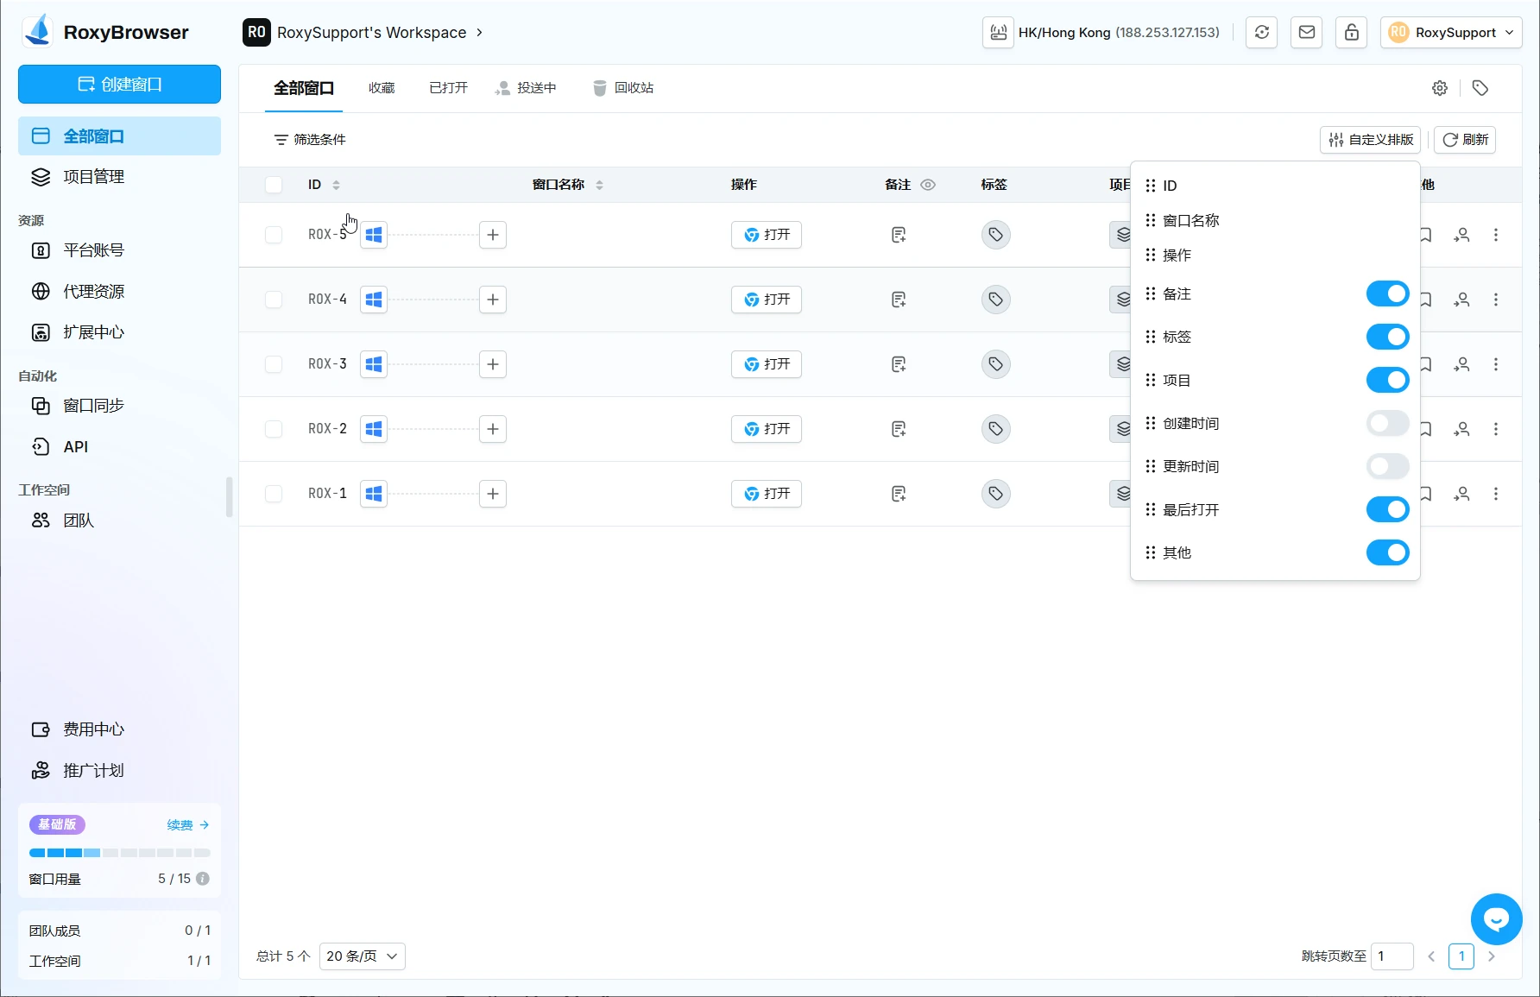
Task: Open the 20 条/页 page size dropdown
Action: pyautogui.click(x=362, y=956)
